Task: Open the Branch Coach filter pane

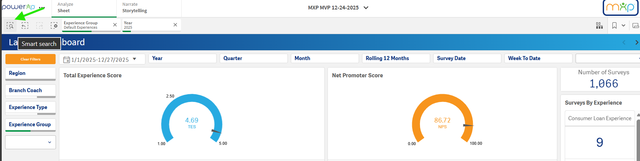Action: coord(30,90)
